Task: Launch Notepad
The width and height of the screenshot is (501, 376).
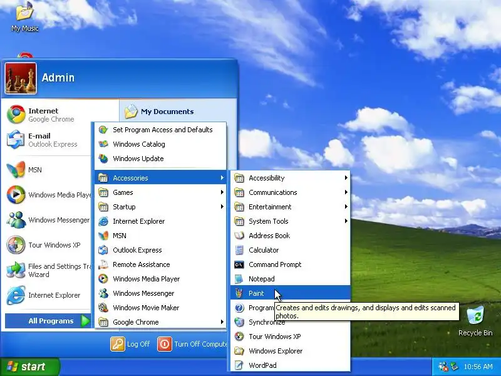Action: [291, 279]
